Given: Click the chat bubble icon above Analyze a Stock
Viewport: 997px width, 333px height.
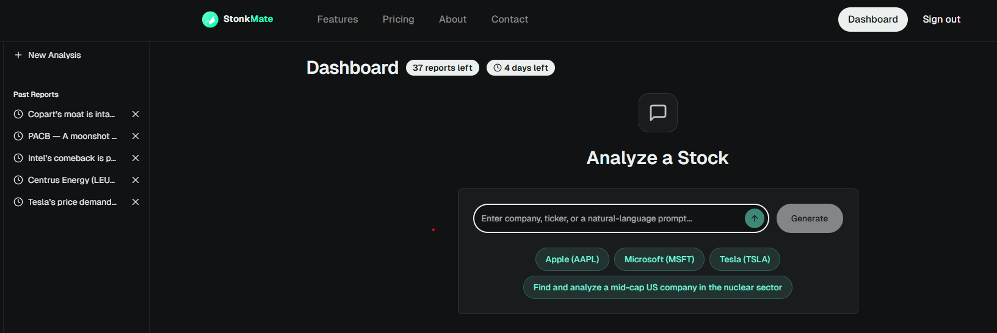Looking at the screenshot, I should point(658,113).
